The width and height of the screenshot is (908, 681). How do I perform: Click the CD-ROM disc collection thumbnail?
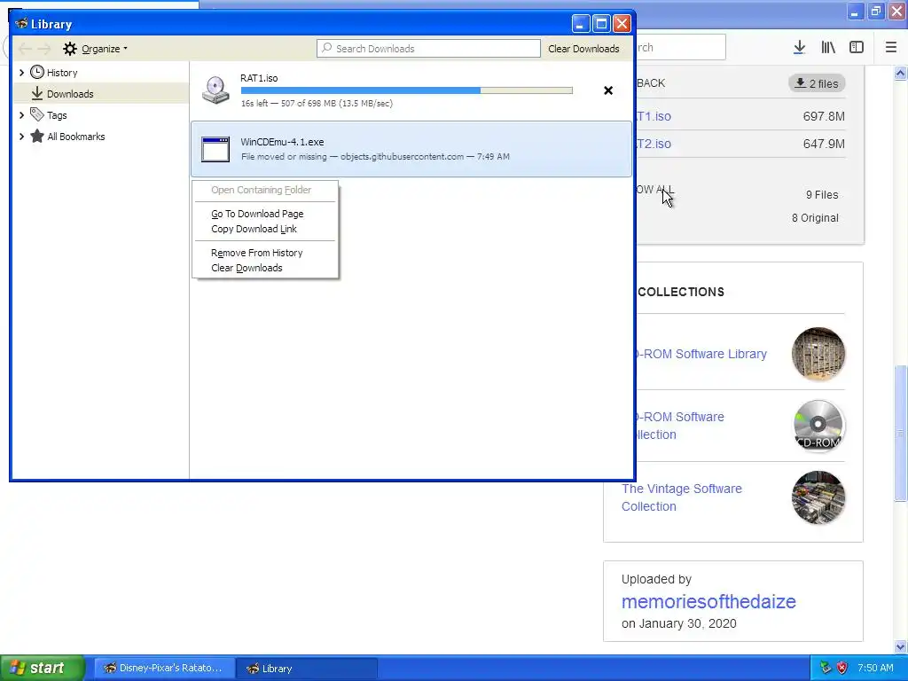(x=818, y=426)
